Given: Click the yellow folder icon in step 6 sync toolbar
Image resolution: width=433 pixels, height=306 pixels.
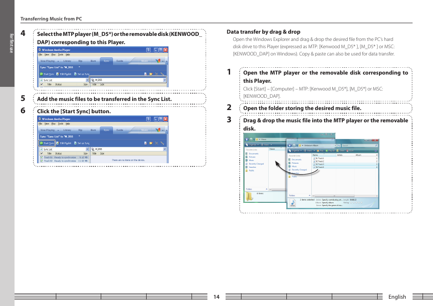Looking at the screenshot, I should point(151,143).
